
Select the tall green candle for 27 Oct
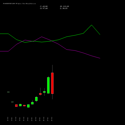pos(48,85)
